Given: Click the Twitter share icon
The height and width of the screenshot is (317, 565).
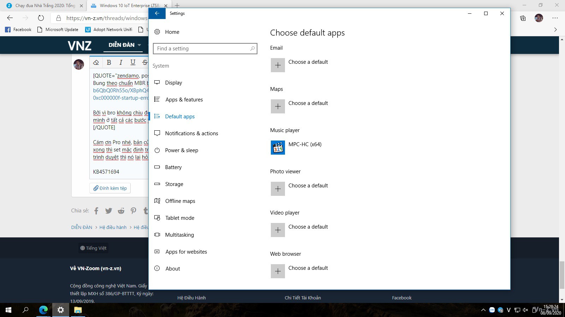Looking at the screenshot, I should [x=108, y=211].
